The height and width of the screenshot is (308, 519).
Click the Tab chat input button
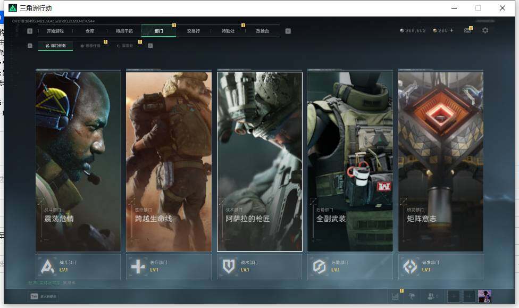(44, 296)
